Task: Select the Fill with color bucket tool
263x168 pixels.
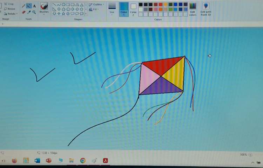Action: 29,6
